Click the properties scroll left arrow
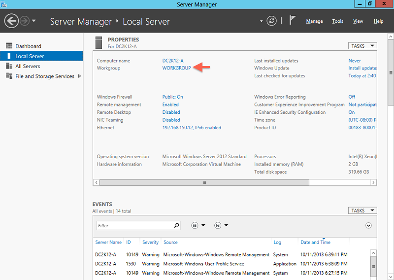The height and width of the screenshot is (280, 394). pyautogui.click(x=97, y=182)
